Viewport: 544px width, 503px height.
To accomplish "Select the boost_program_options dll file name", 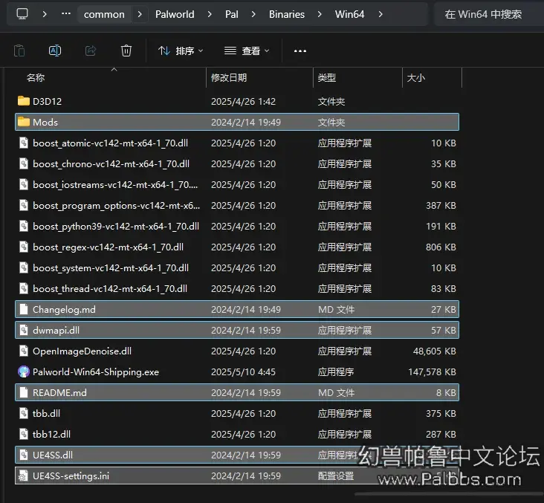I will pyautogui.click(x=116, y=205).
